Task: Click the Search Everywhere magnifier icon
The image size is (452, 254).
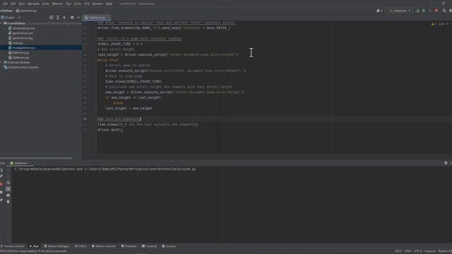Action: (444, 11)
